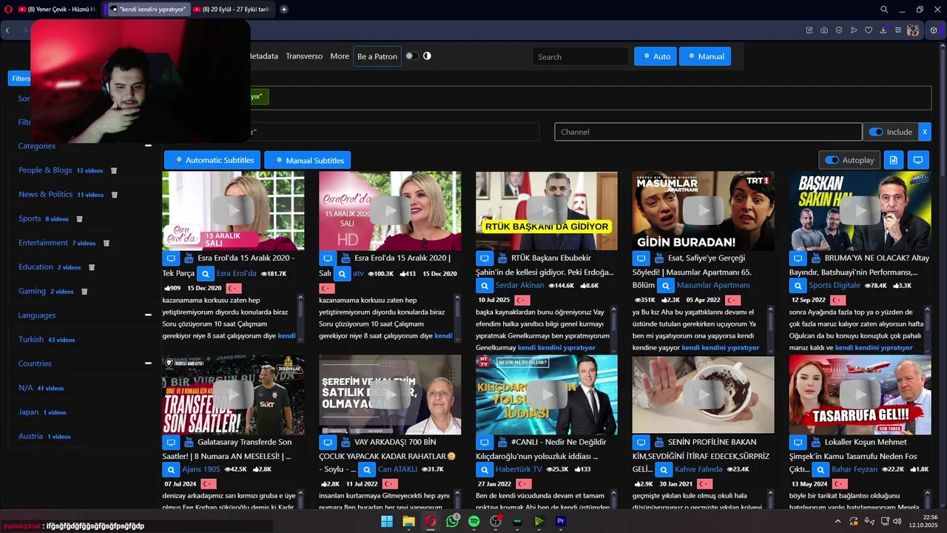Enable Automatic Subtitles filter
This screenshot has height=533, width=947.
(213, 160)
